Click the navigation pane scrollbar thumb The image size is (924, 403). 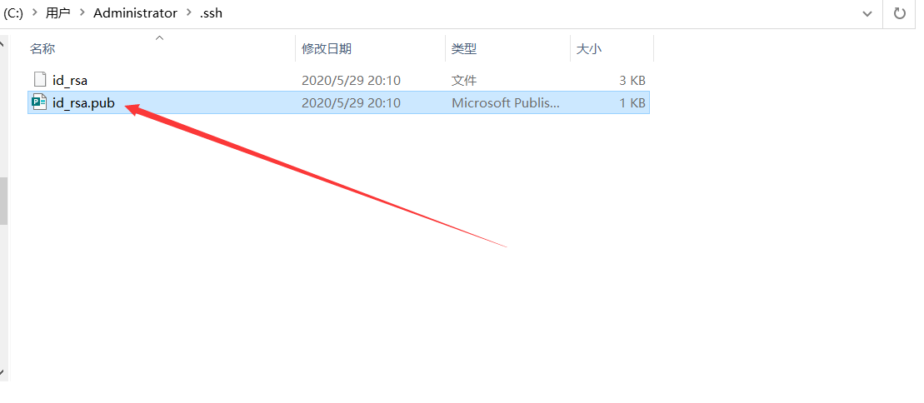tap(3, 201)
